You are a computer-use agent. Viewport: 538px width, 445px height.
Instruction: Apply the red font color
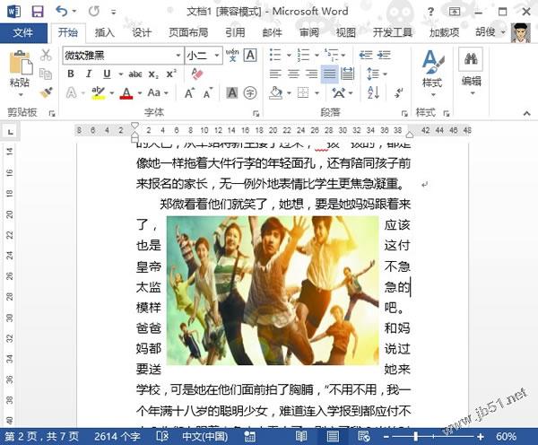pos(126,92)
